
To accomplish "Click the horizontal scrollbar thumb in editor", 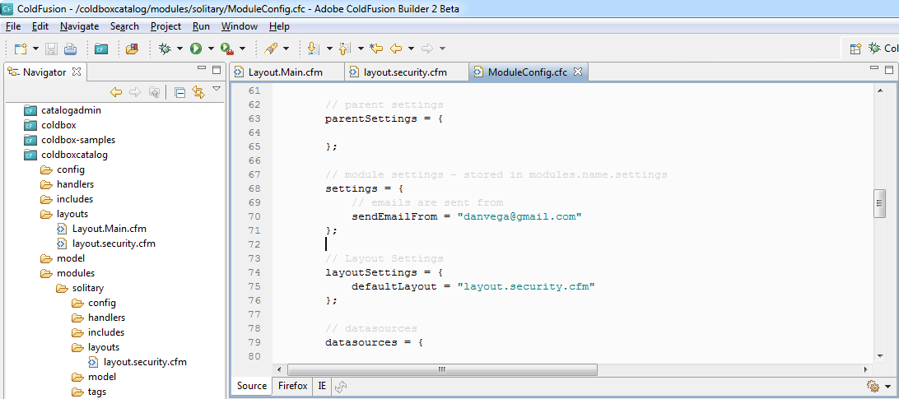I will tap(442, 369).
